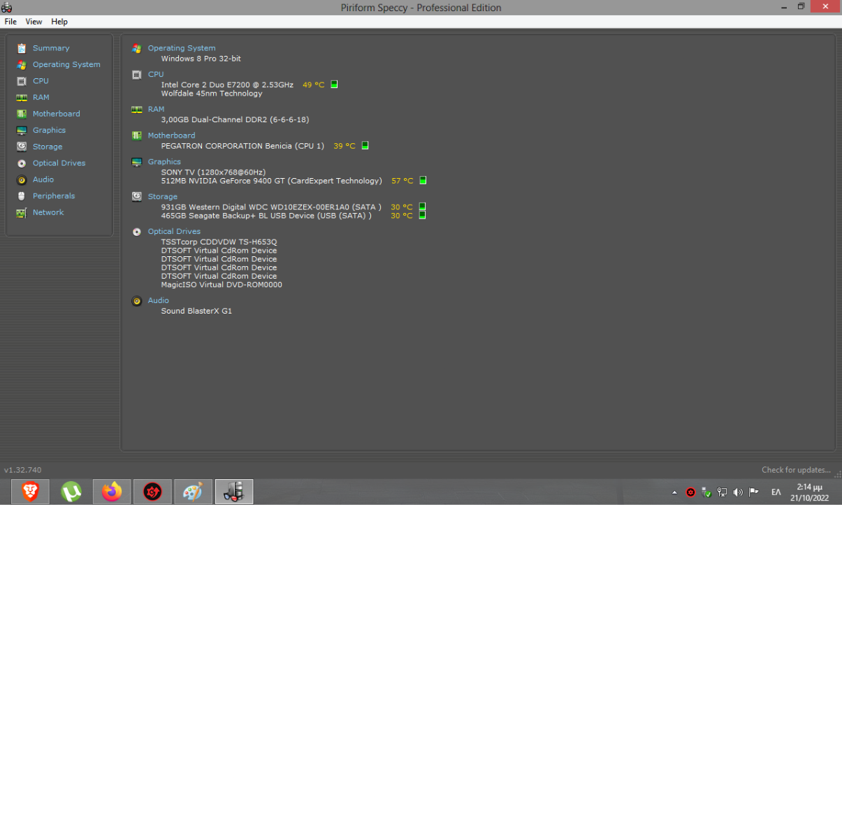Click the Speccy taskbar button

click(x=234, y=492)
